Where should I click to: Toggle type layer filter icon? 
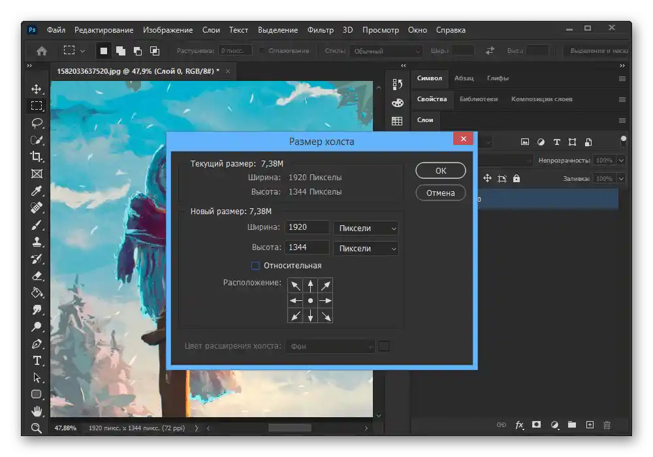point(557,142)
